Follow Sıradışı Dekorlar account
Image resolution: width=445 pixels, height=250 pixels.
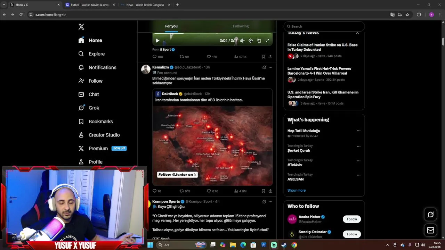(352, 234)
